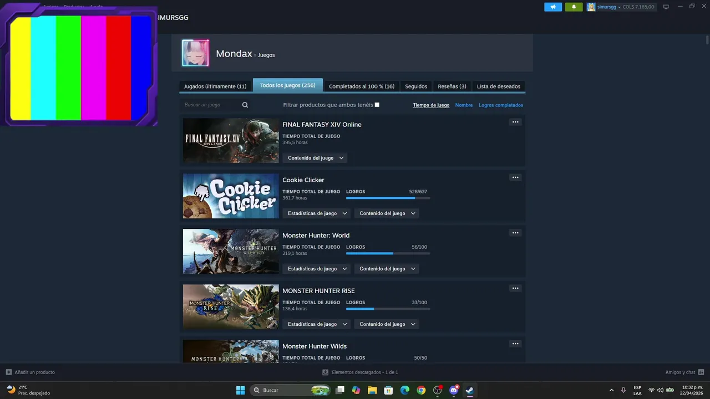Check Filtrar productos que ambos tenéis

tap(377, 105)
